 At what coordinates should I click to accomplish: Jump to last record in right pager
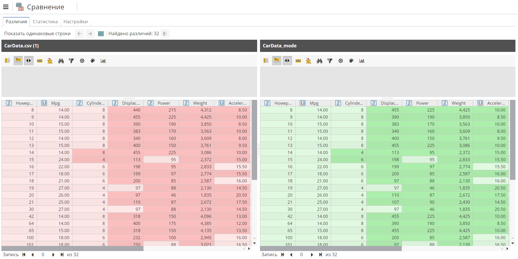click(320, 254)
